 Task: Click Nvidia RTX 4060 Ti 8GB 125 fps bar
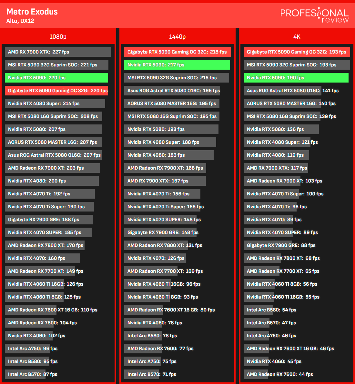34,297
